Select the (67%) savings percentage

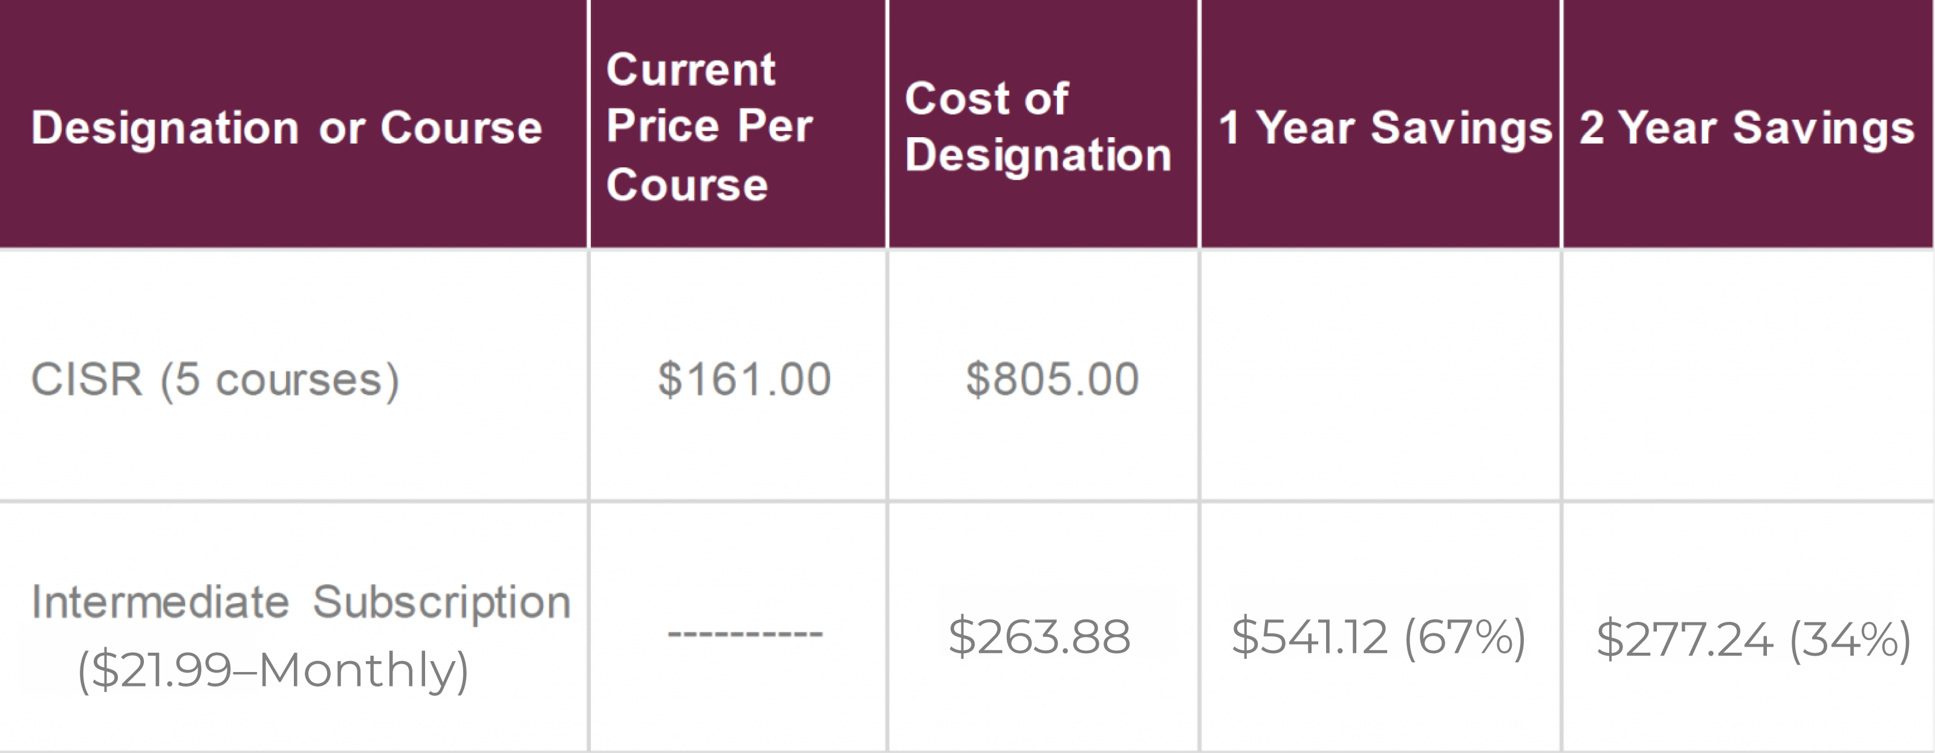click(x=1464, y=638)
